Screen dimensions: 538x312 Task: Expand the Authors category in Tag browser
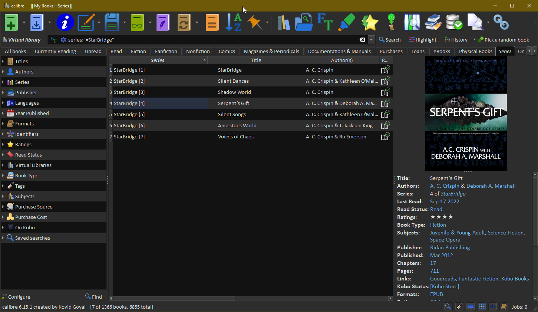[x=3, y=72]
